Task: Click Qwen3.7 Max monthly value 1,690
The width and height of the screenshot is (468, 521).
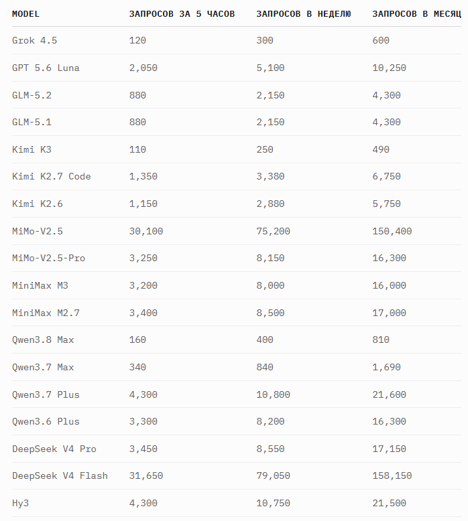Action: pos(386,367)
